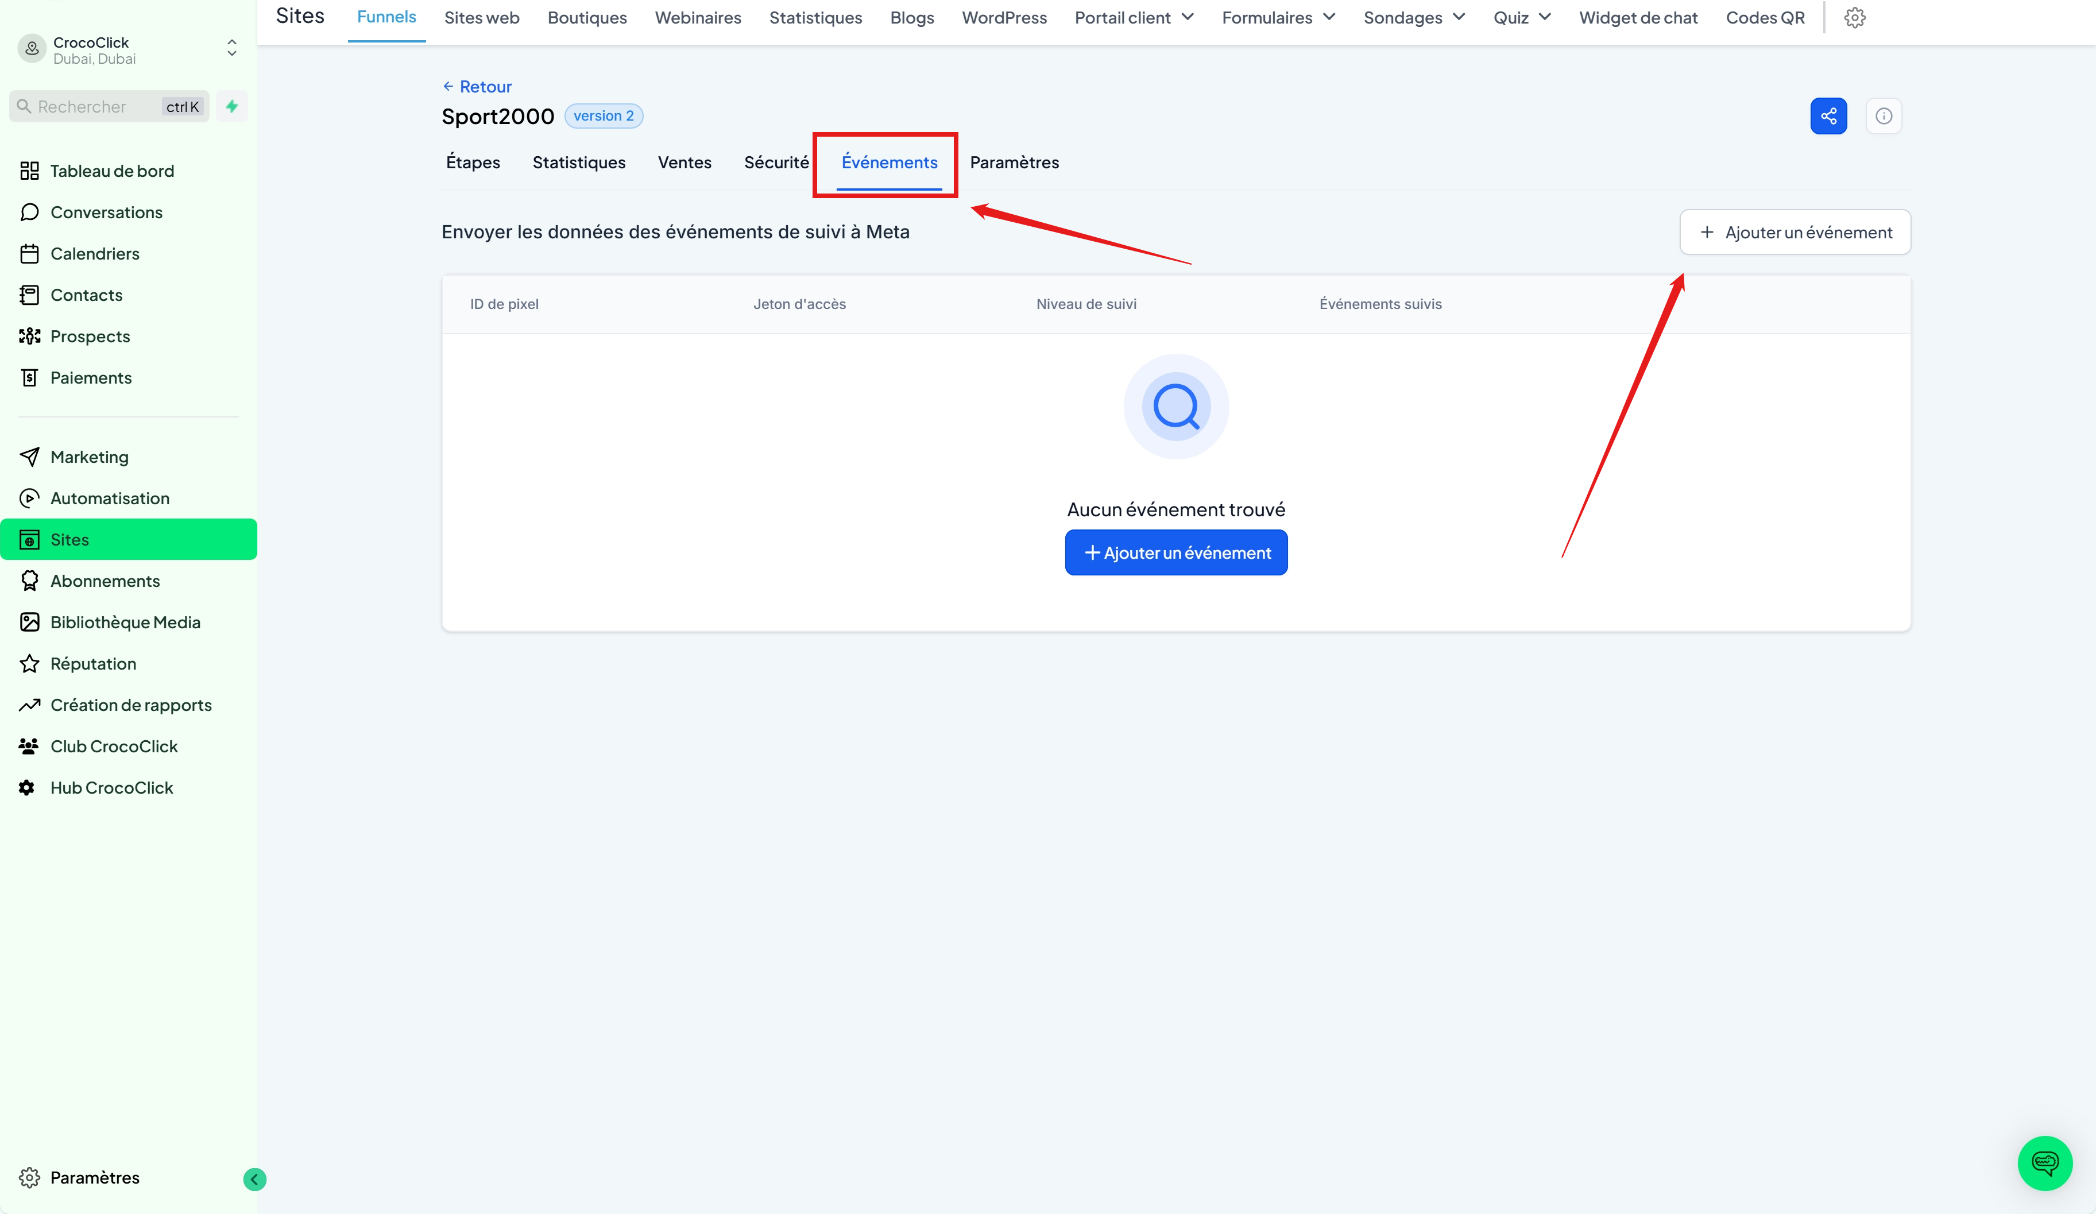The image size is (2096, 1214).
Task: Open the Webinaires tab
Action: (x=698, y=17)
